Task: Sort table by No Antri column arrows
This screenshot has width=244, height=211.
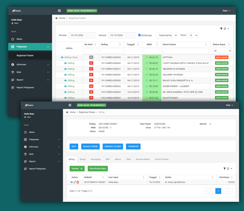Action: coord(95,44)
